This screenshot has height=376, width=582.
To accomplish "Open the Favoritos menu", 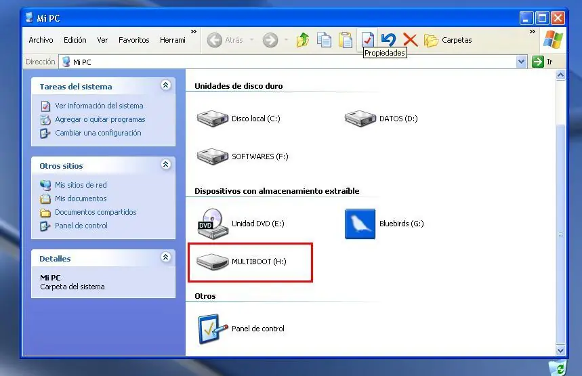I will [133, 40].
